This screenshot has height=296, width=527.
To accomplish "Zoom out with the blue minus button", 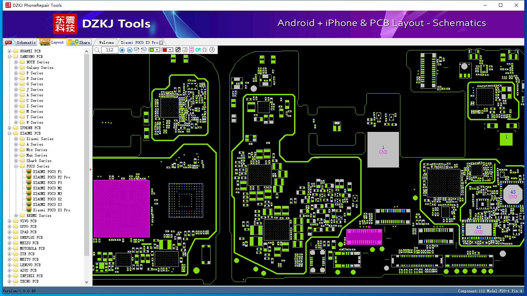I will click(x=130, y=50).
